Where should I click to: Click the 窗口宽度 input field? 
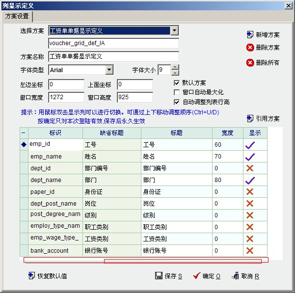[x=66, y=97]
